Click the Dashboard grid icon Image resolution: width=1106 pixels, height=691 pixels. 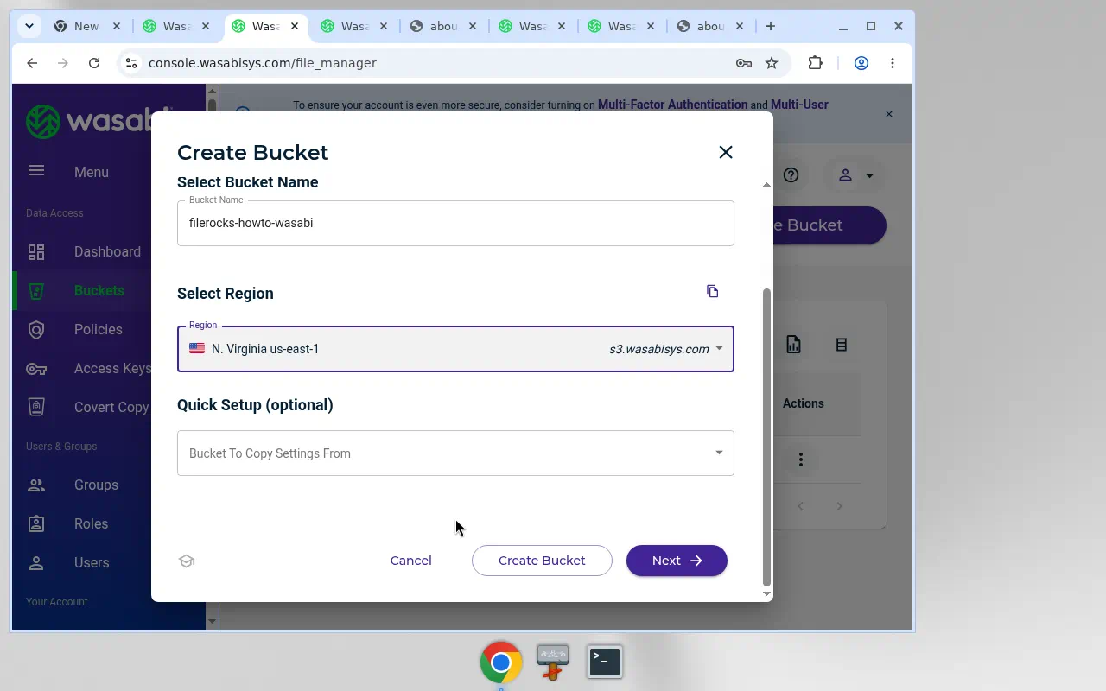pos(36,252)
